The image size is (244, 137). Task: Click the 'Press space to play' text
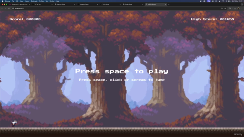[x=122, y=71]
